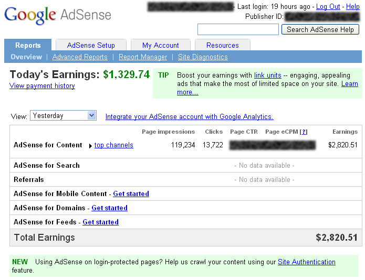Click the Earnings column header
The image size is (365, 280).
pos(345,132)
